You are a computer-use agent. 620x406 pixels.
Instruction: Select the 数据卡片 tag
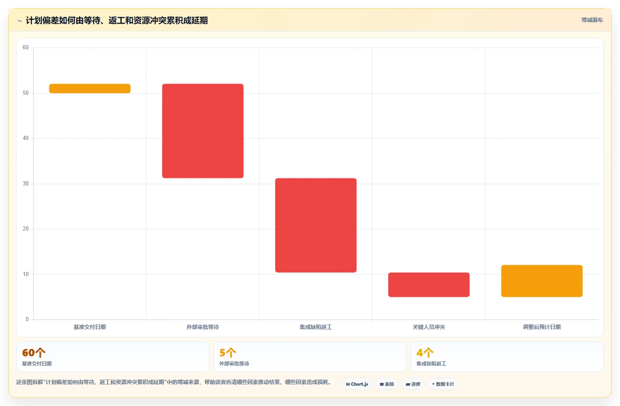443,384
